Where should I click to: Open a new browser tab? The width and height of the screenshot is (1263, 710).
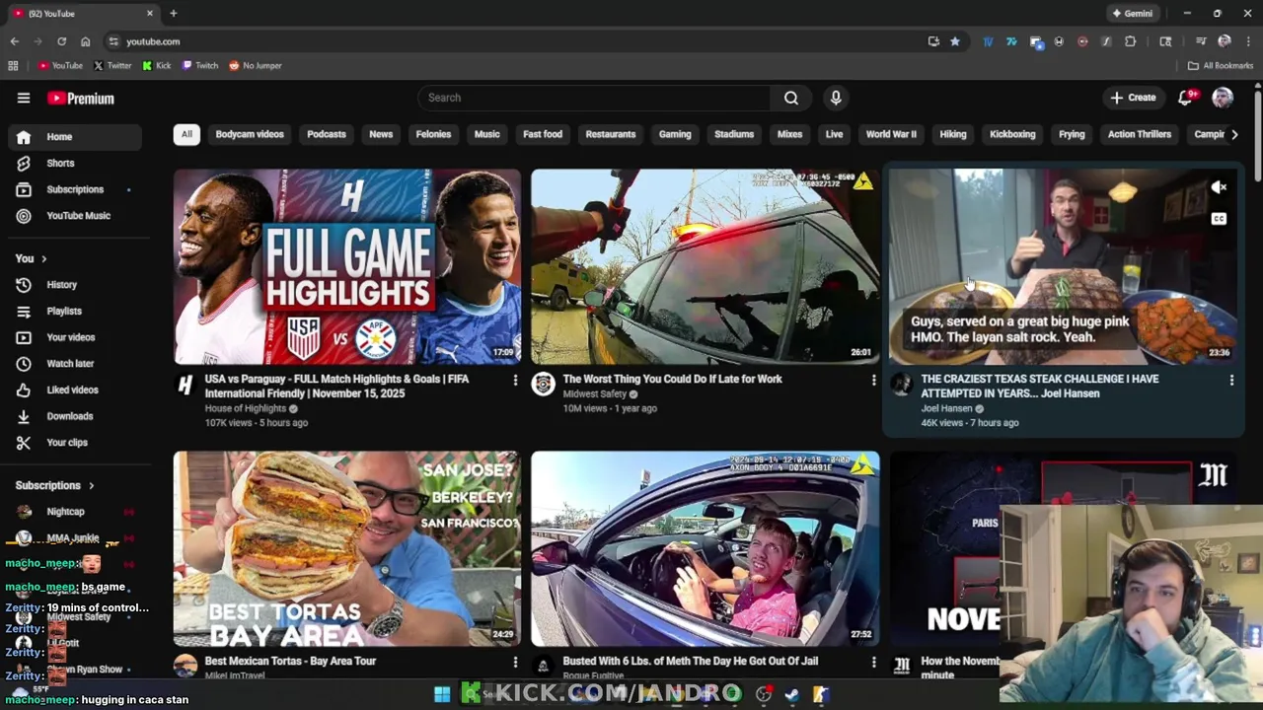pyautogui.click(x=173, y=14)
